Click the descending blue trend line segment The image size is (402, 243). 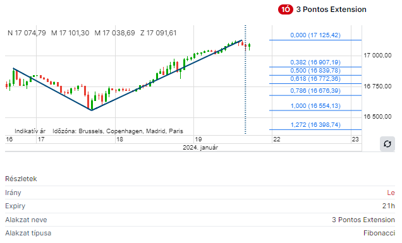[52, 89]
